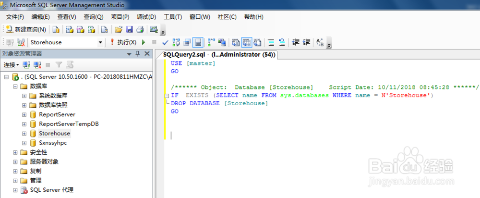Toggle auto-hide pin on Object Explorer panel
This screenshot has height=198, width=480.
click(x=138, y=54)
